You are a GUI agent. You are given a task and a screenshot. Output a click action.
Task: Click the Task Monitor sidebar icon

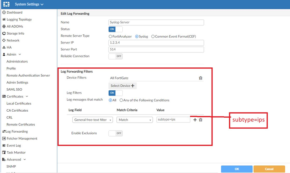click(4, 152)
